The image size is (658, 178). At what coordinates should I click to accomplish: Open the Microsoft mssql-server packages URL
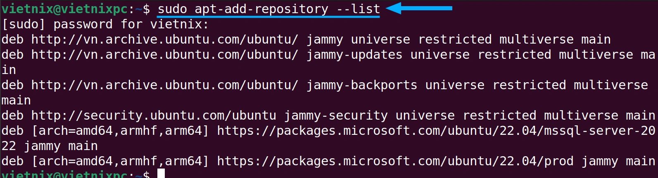pyautogui.click(x=436, y=131)
